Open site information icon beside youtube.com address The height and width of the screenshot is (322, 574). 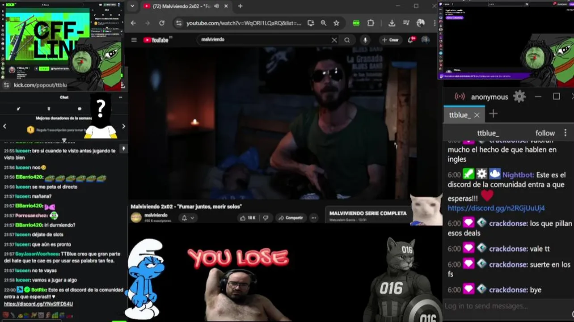click(x=178, y=23)
